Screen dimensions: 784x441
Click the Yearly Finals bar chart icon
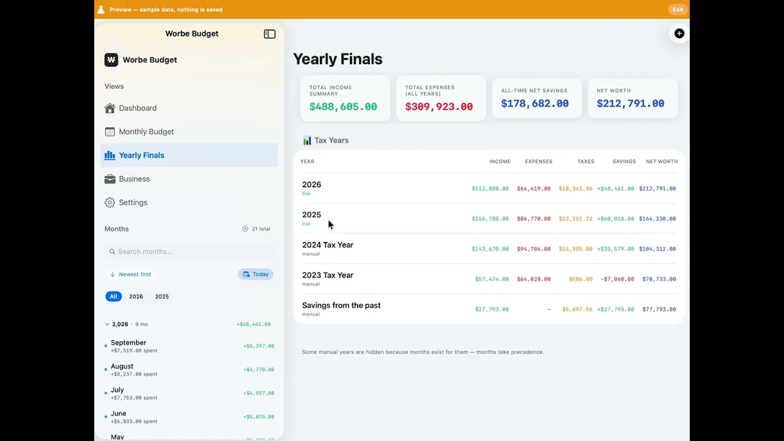click(x=110, y=155)
